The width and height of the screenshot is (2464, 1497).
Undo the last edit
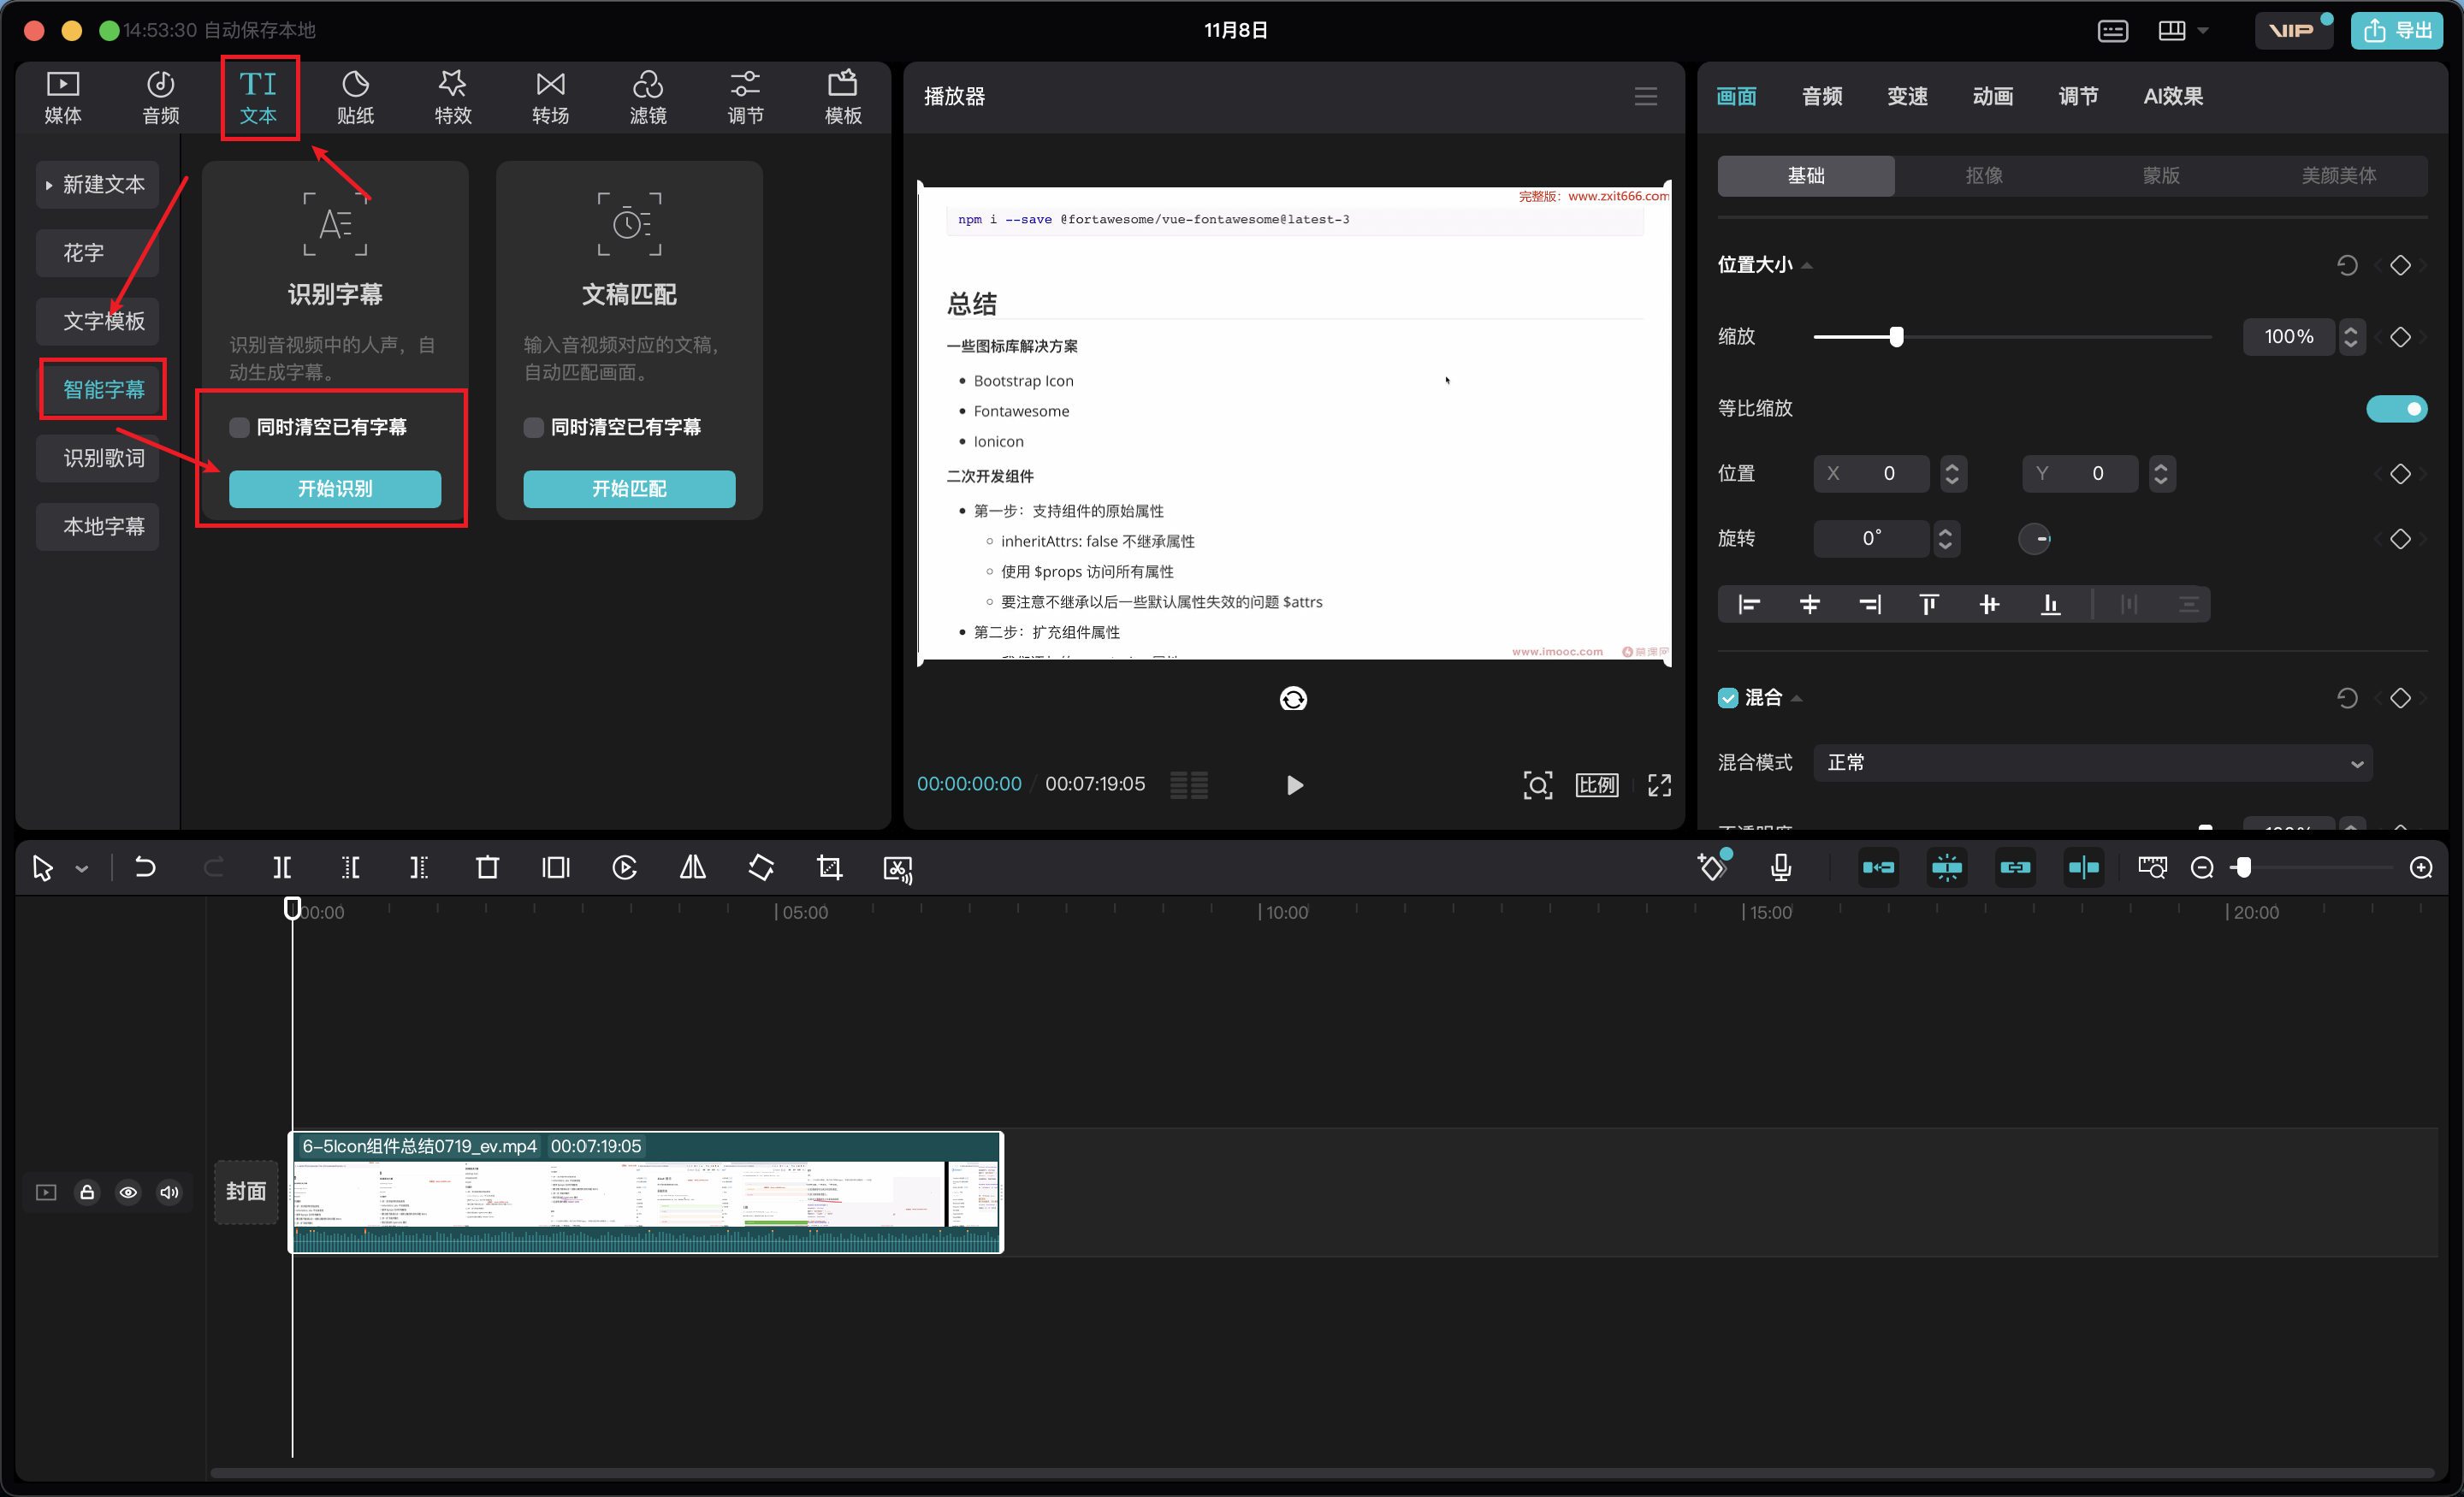click(x=145, y=867)
